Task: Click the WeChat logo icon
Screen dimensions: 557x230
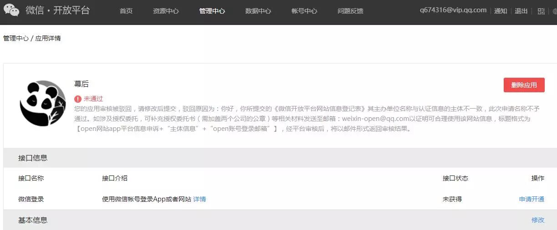Action: 11,10
